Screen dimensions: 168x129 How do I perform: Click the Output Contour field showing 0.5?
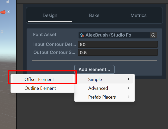(x=118, y=52)
